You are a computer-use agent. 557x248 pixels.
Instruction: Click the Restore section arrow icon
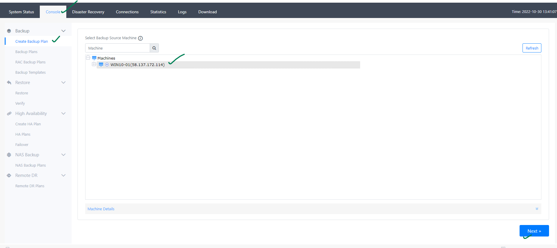tap(9, 83)
